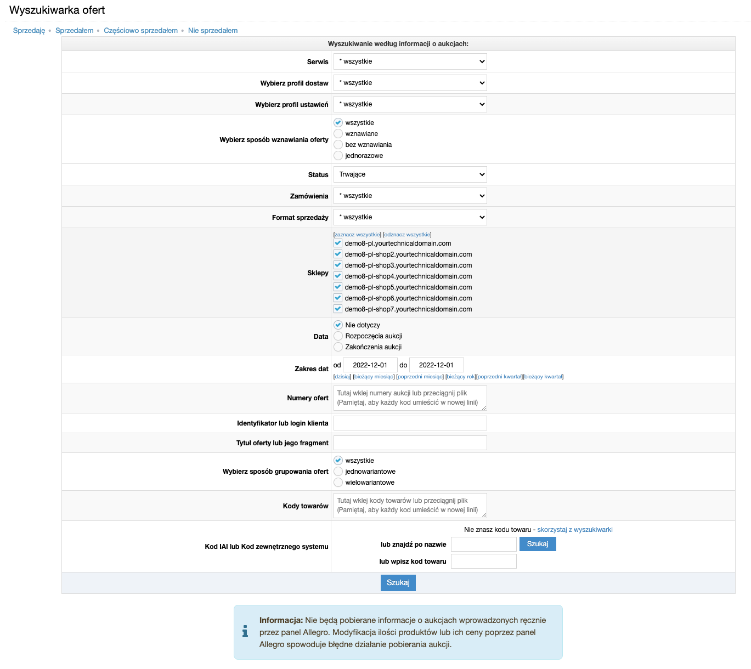
Task: Uncheck demo8-pl-shop3 checkbox
Action: (x=338, y=265)
